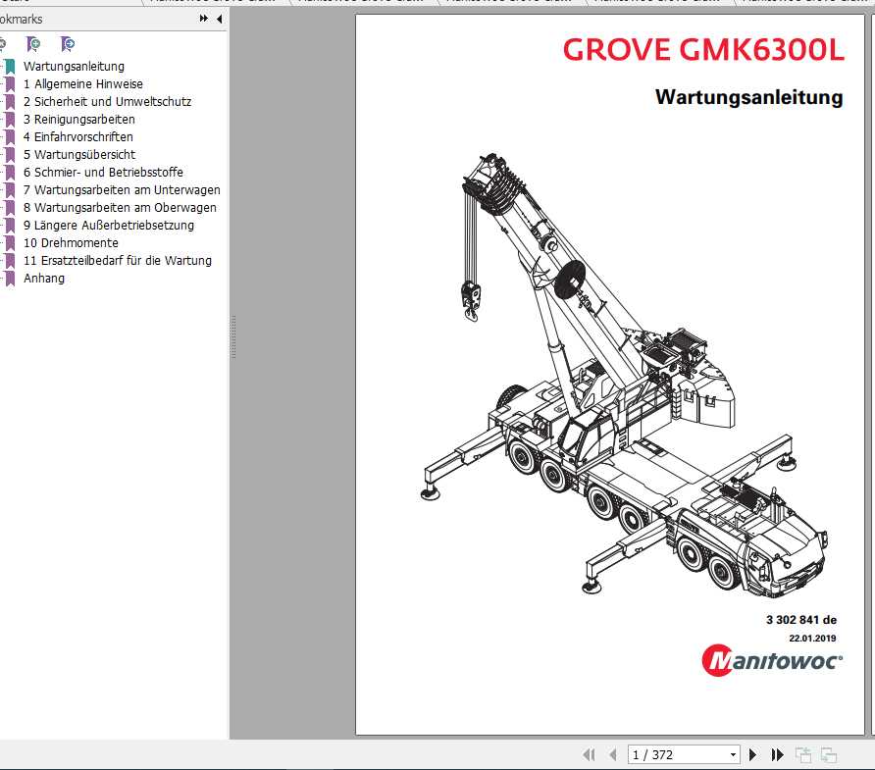Click the previous view icon
This screenshot has width=875, height=770.
click(x=803, y=754)
